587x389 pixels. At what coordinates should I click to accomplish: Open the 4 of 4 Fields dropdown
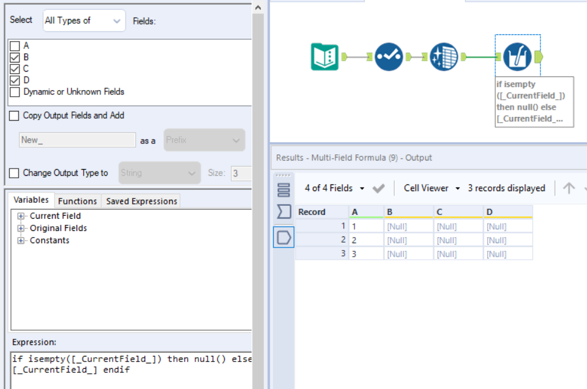point(335,188)
